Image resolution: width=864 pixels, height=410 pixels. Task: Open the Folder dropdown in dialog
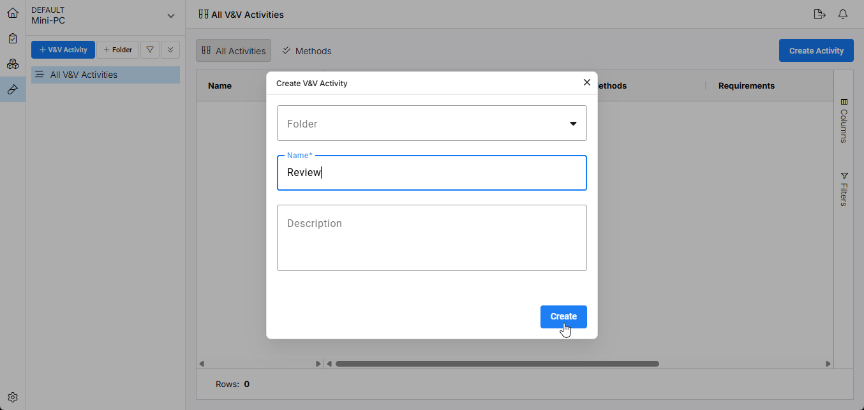pyautogui.click(x=432, y=123)
